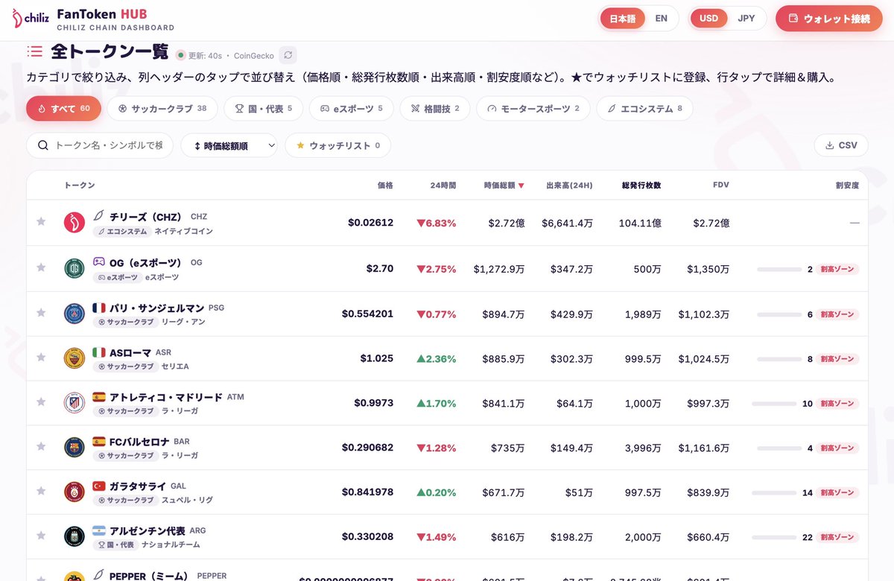Image resolution: width=894 pixels, height=581 pixels.
Task: Click 割高ゾーン badge in OG row
Action: pyautogui.click(x=837, y=269)
